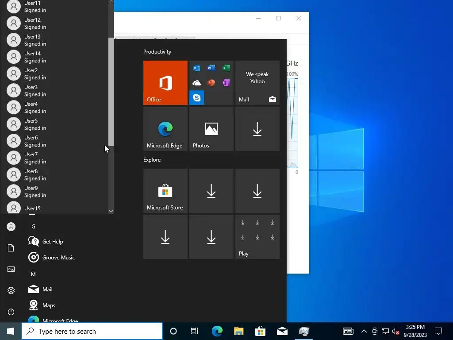Screen dimensions: 453x340
Task: Click the Power icon in the Start sidebar
Action: tap(11, 312)
